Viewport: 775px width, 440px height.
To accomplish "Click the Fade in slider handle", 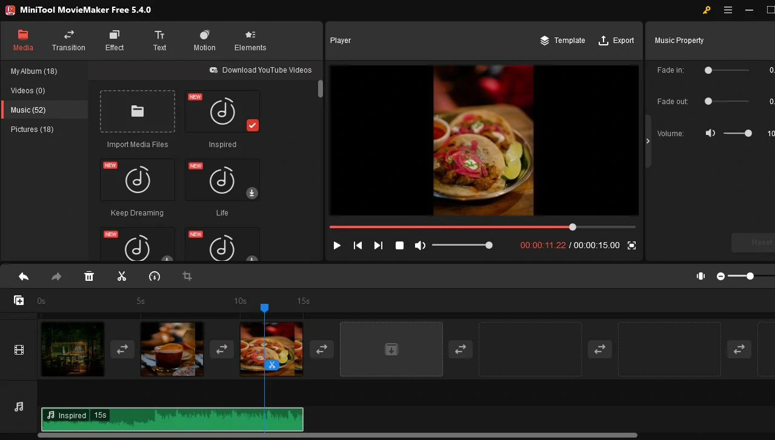I will point(708,70).
